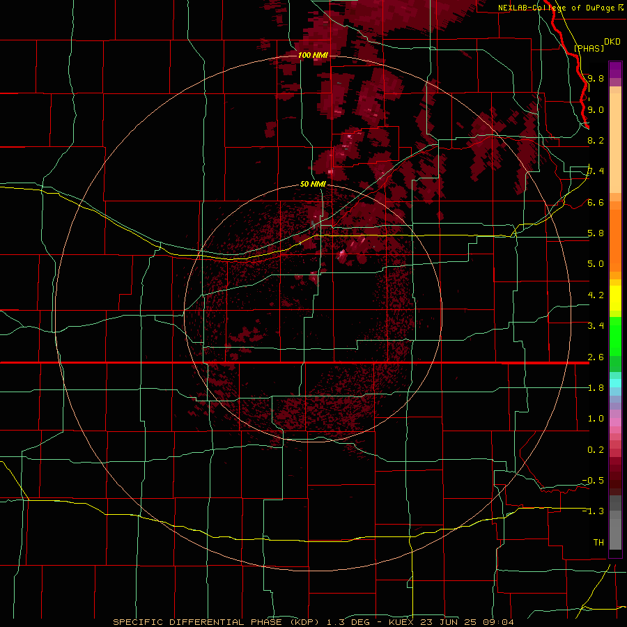Pick the purple top segment of the color bar
627x627 pixels.
(x=615, y=70)
